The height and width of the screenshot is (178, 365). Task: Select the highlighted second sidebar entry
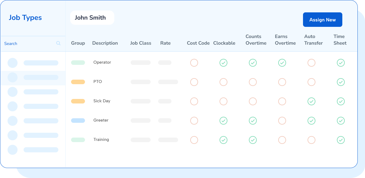click(x=33, y=77)
